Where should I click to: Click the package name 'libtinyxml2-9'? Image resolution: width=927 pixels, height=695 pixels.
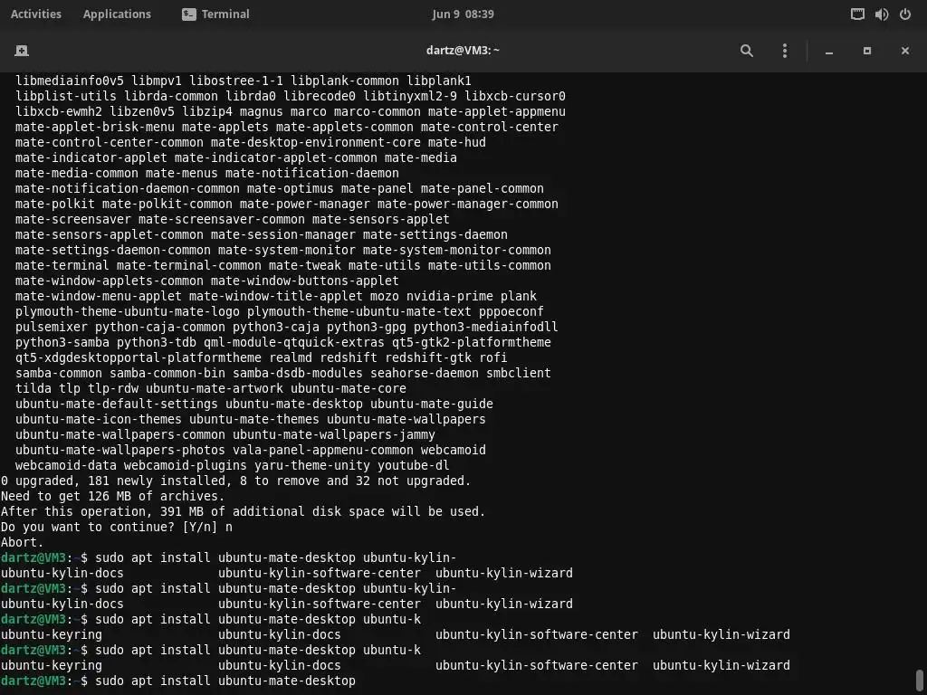[410, 97]
